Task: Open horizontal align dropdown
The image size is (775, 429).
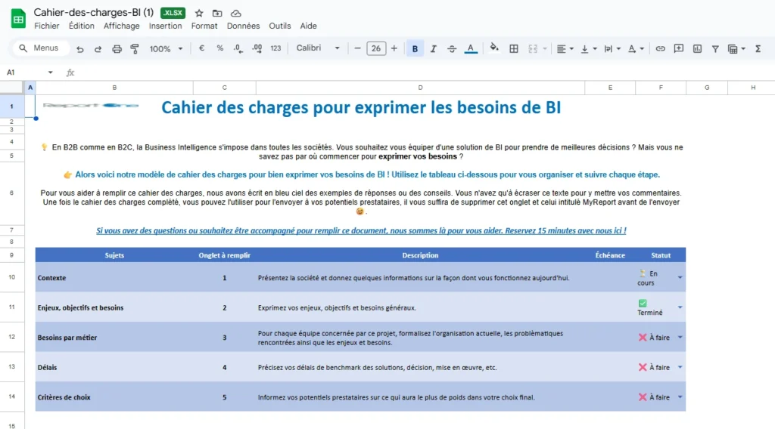Action: point(565,48)
